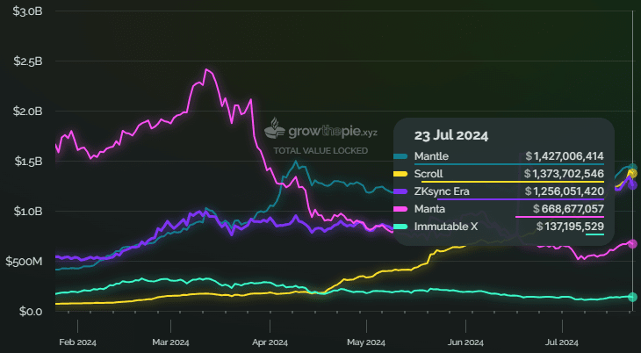Click the Scroll yellow legend swatch
The image size is (641, 353).
pyautogui.click(x=400, y=174)
